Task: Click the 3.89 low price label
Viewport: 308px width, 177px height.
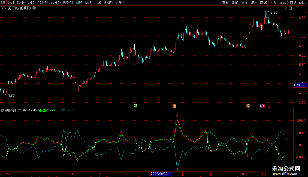Action: [x=11, y=96]
